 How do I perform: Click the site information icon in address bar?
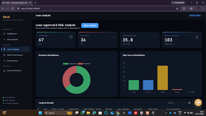point(18,8)
